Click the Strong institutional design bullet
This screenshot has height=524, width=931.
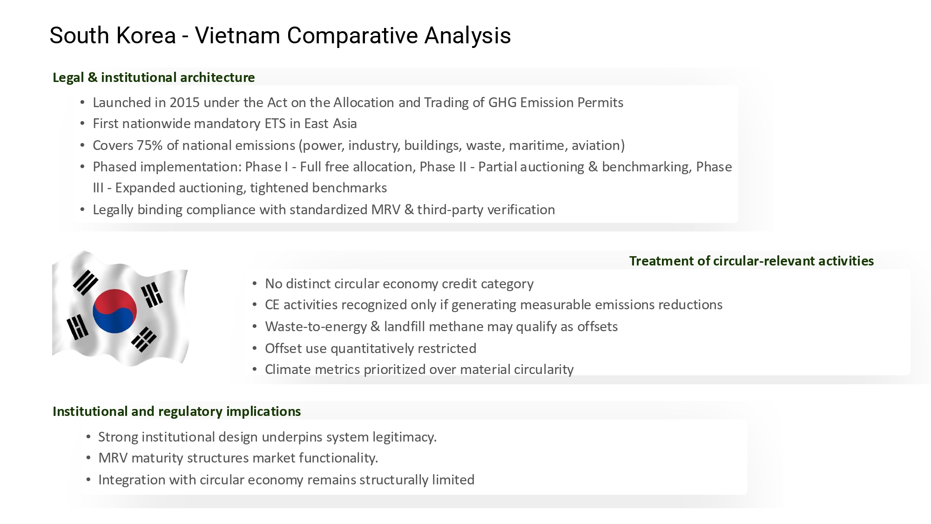pos(267,437)
